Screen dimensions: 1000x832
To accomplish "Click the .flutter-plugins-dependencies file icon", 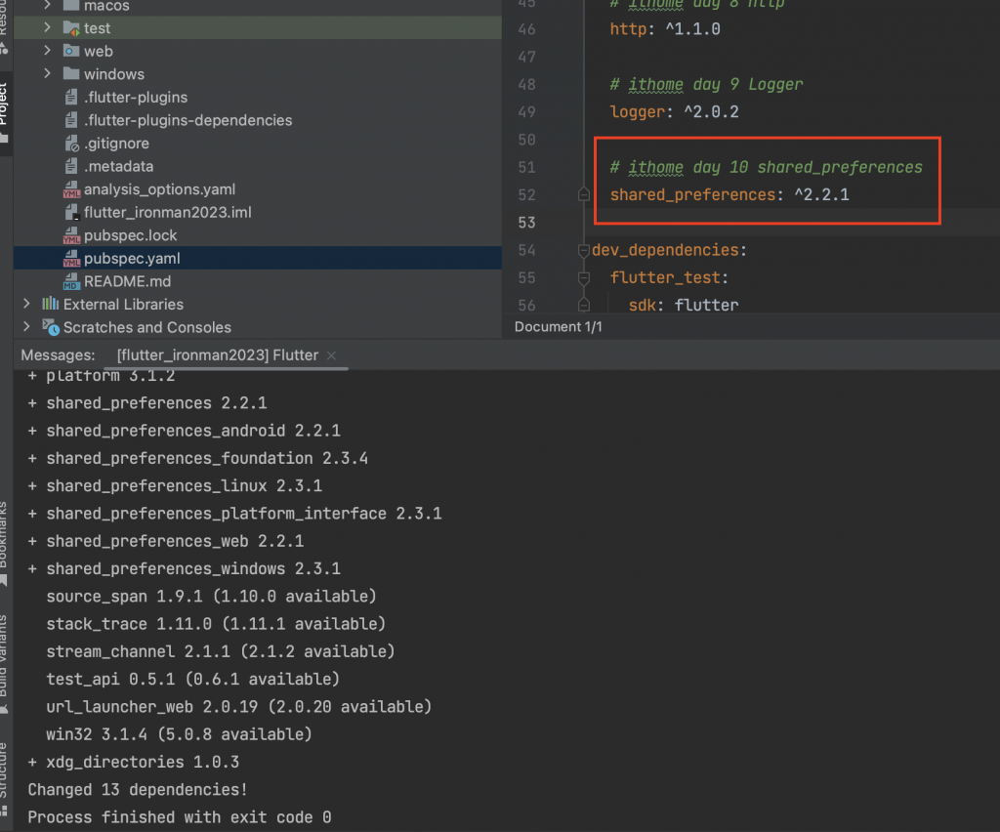I will (x=71, y=120).
